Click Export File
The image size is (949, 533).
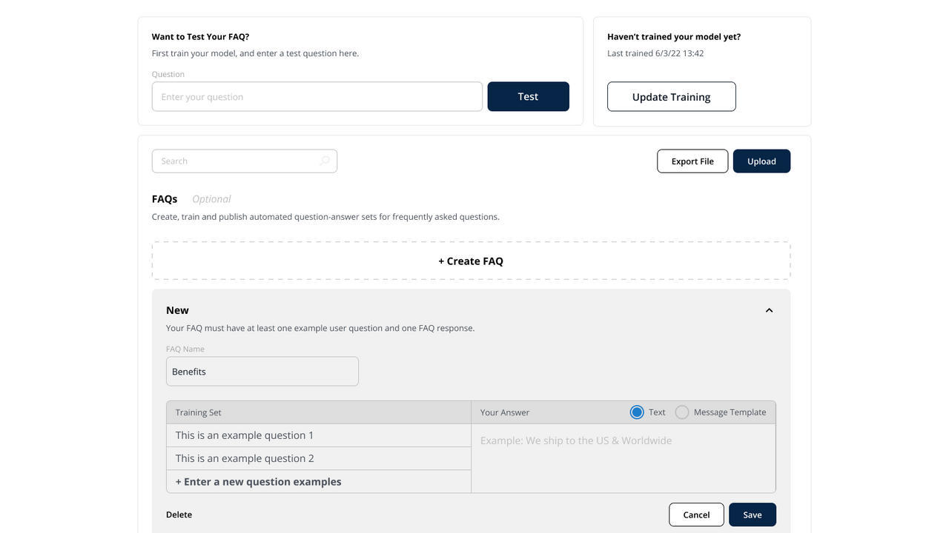coord(692,161)
